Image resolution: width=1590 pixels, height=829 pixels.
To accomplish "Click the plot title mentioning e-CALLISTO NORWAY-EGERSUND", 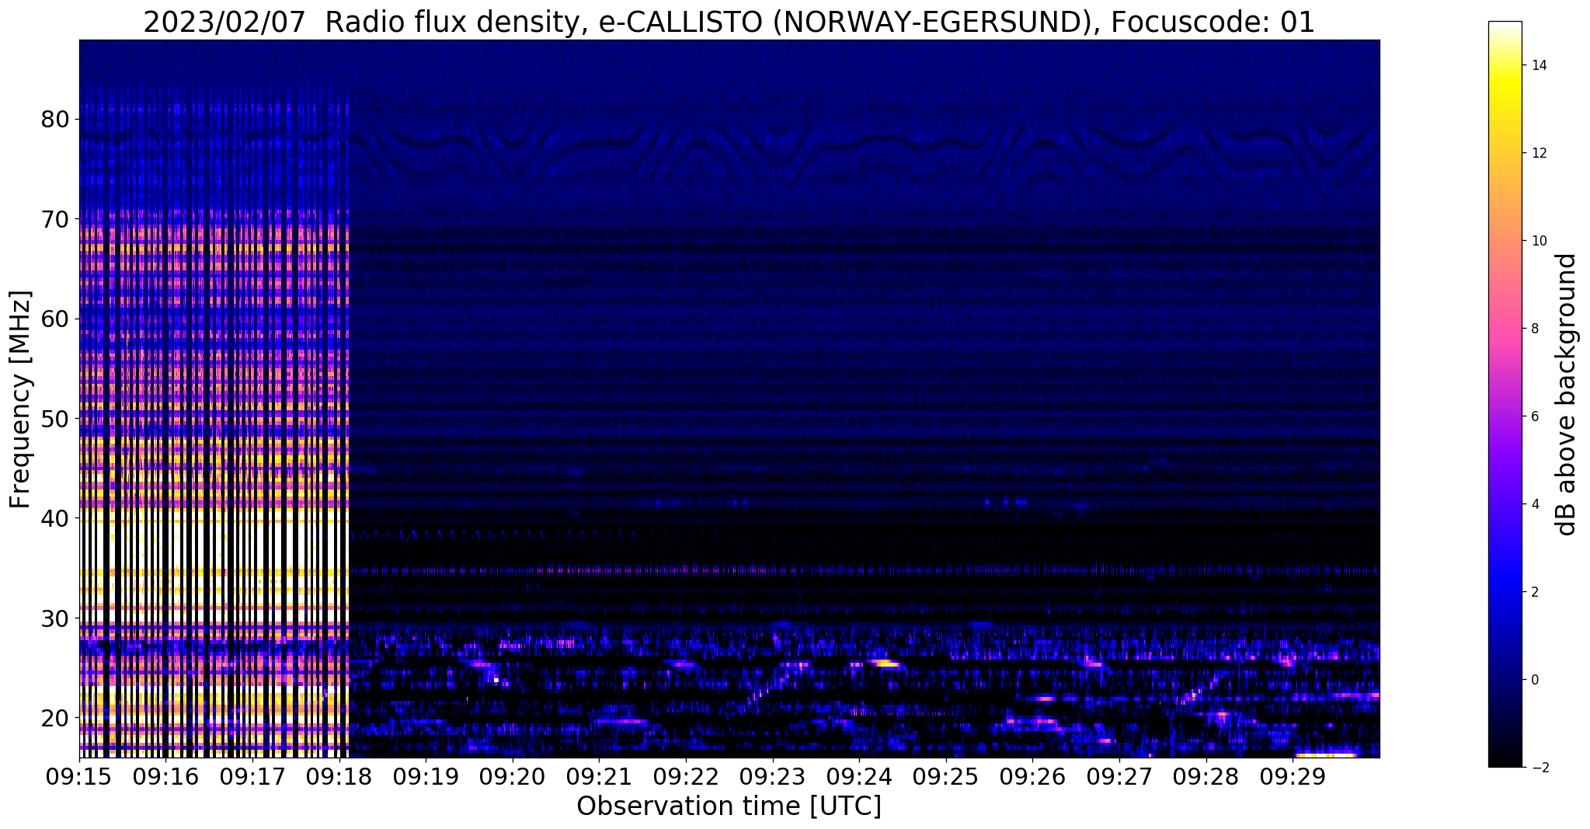I will tap(729, 22).
